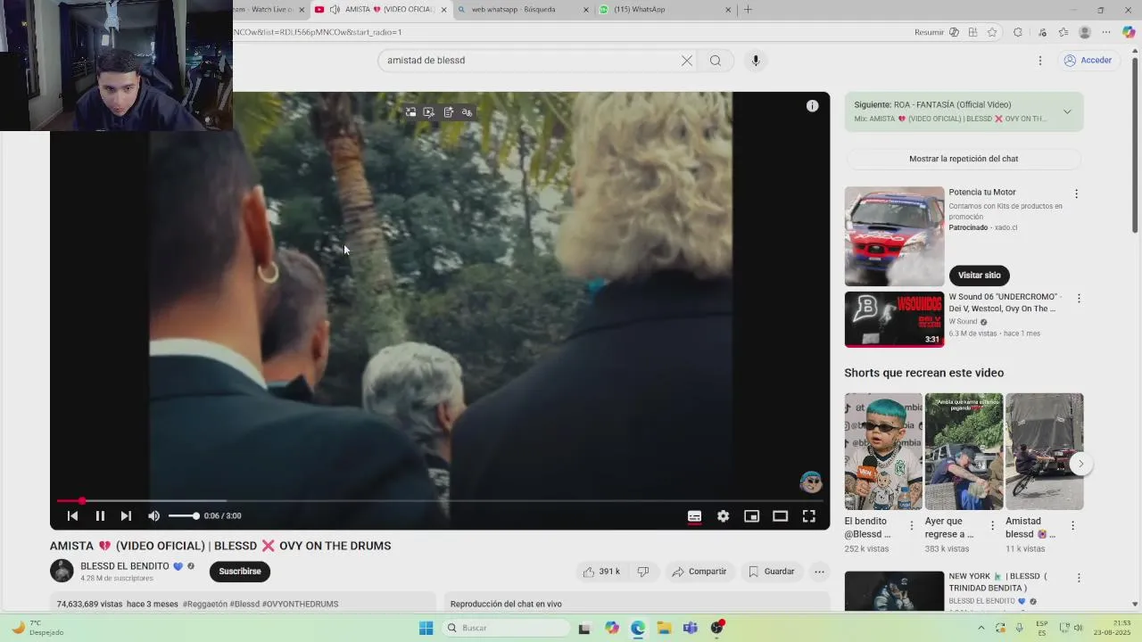Play the W Sound 06 UNDERCROMO thumbnail
This screenshot has height=642, width=1142.
coord(894,319)
